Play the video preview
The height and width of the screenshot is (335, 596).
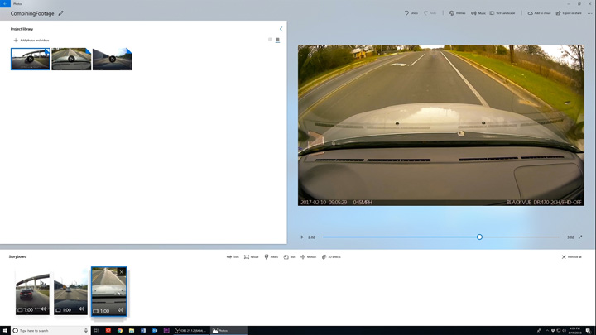click(x=302, y=237)
